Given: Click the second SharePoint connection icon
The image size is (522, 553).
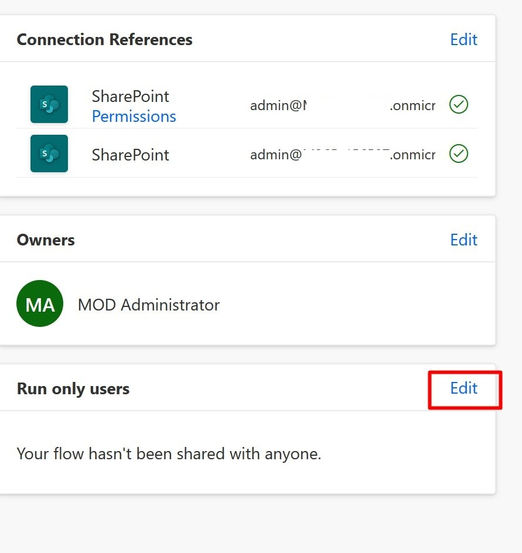Looking at the screenshot, I should tap(49, 153).
